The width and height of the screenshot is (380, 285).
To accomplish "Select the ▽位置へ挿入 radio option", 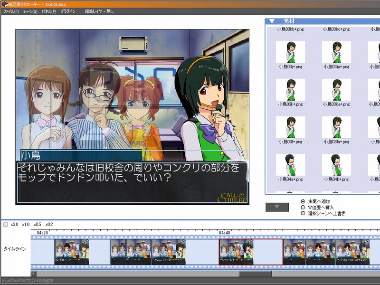I will pos(303,208).
